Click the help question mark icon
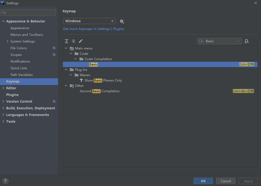The height and width of the screenshot is (186, 261). point(5,181)
